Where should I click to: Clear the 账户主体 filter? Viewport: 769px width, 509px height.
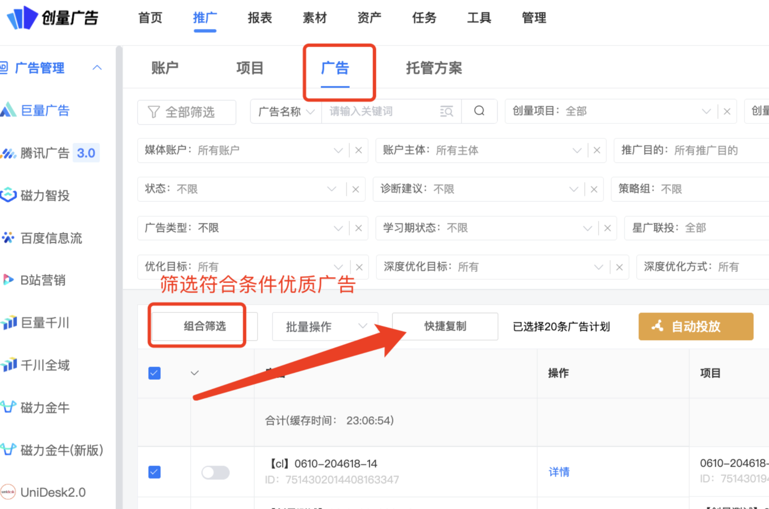597,150
